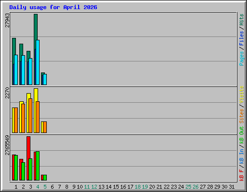
Task: Click the orange sites bar for day 1
Action: click(16, 120)
